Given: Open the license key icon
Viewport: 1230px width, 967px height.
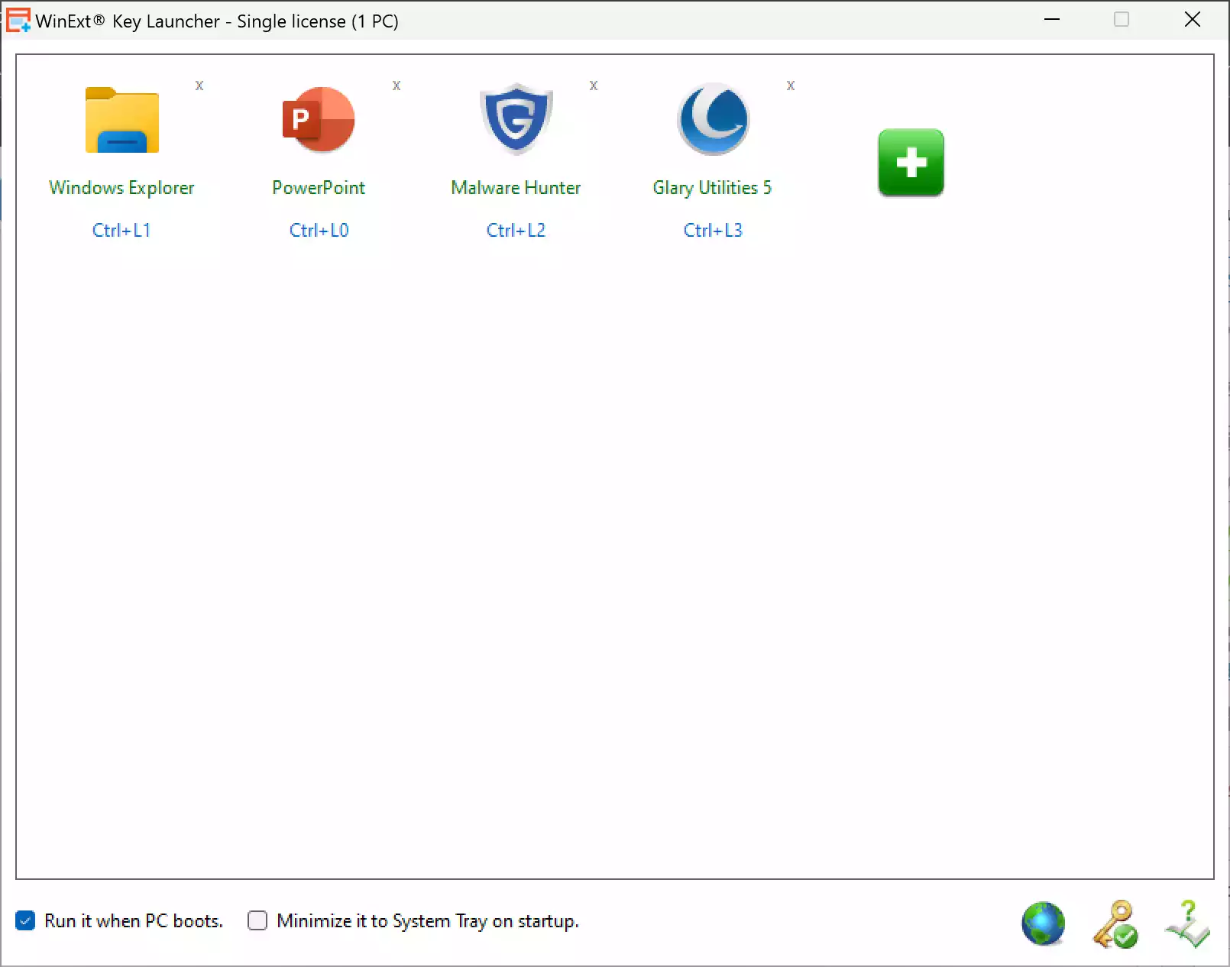Looking at the screenshot, I should pyautogui.click(x=1115, y=924).
